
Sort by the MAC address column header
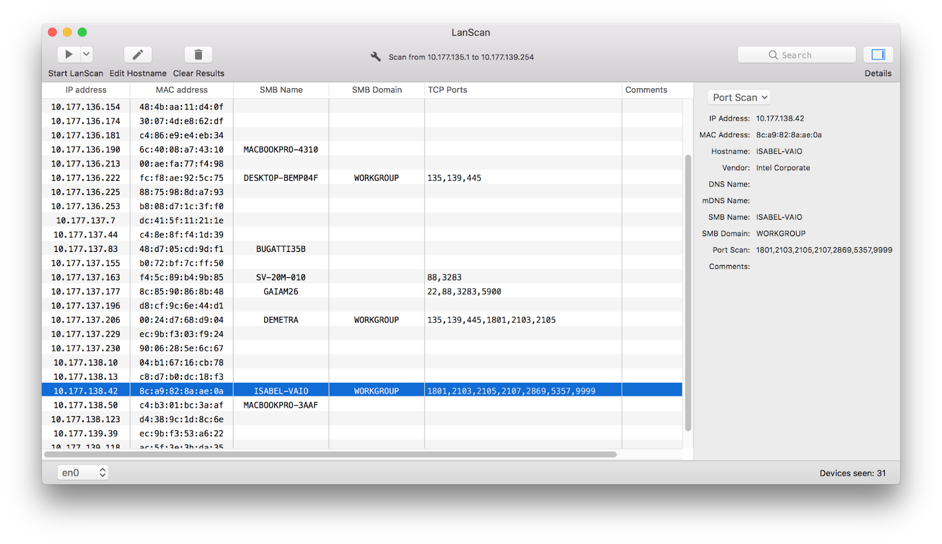coord(182,90)
